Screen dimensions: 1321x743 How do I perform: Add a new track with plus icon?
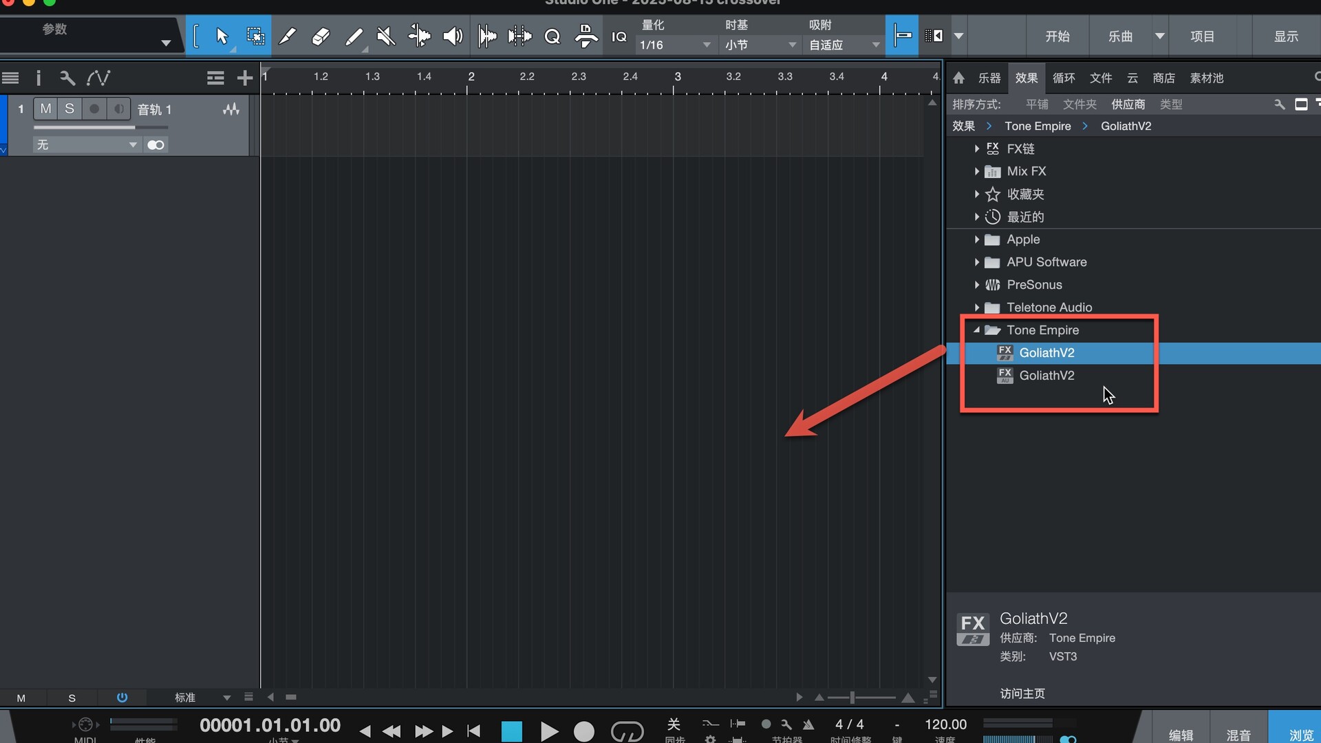point(245,78)
